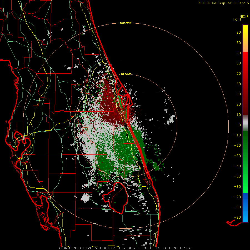250x250 pixels.
Task: Click the 100 NMI range ring label
Action: click(126, 23)
